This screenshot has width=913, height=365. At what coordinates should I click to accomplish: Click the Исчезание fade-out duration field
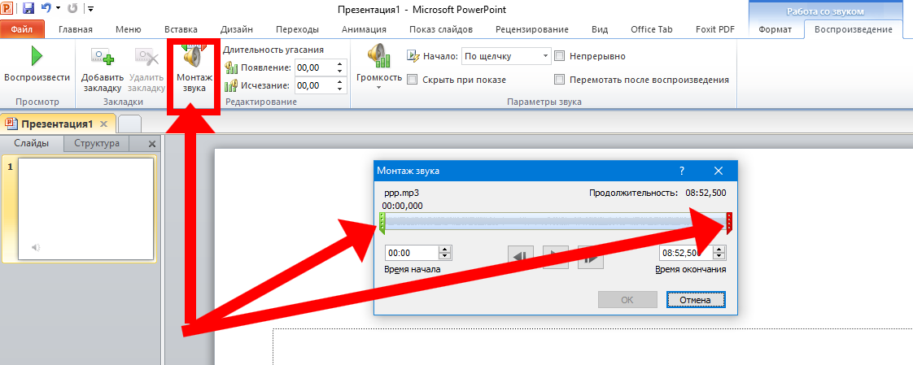(315, 85)
